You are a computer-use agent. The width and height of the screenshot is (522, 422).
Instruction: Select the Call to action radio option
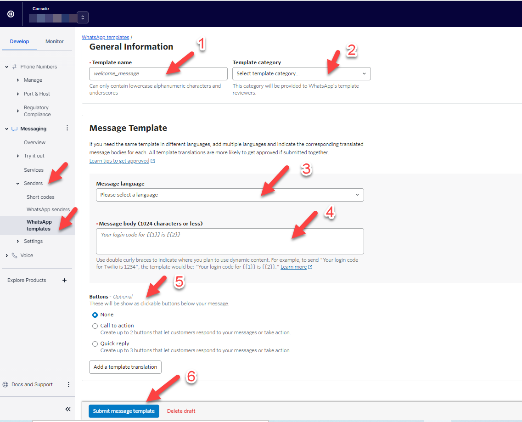click(95, 326)
